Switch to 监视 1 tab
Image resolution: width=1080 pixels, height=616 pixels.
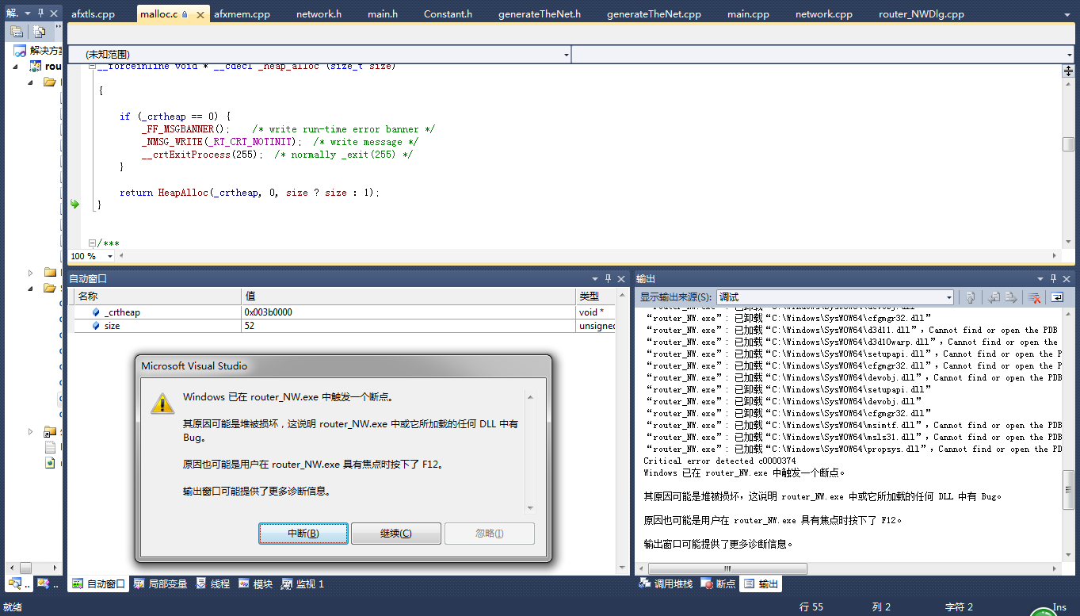coord(303,584)
